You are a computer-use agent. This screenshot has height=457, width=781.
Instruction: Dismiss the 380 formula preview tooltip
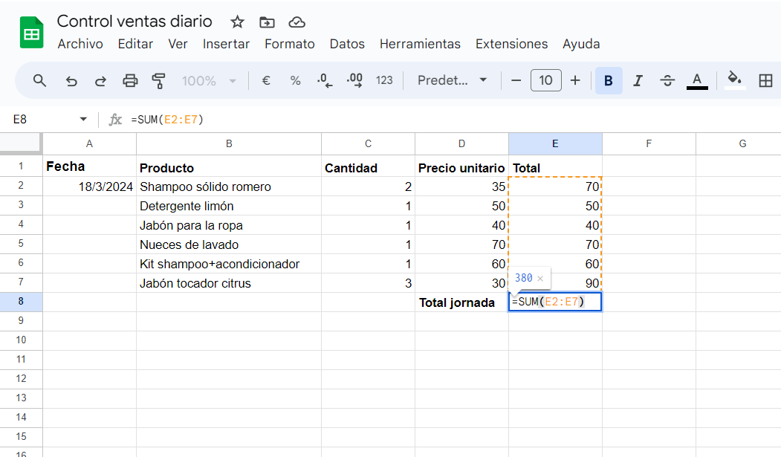pos(540,278)
